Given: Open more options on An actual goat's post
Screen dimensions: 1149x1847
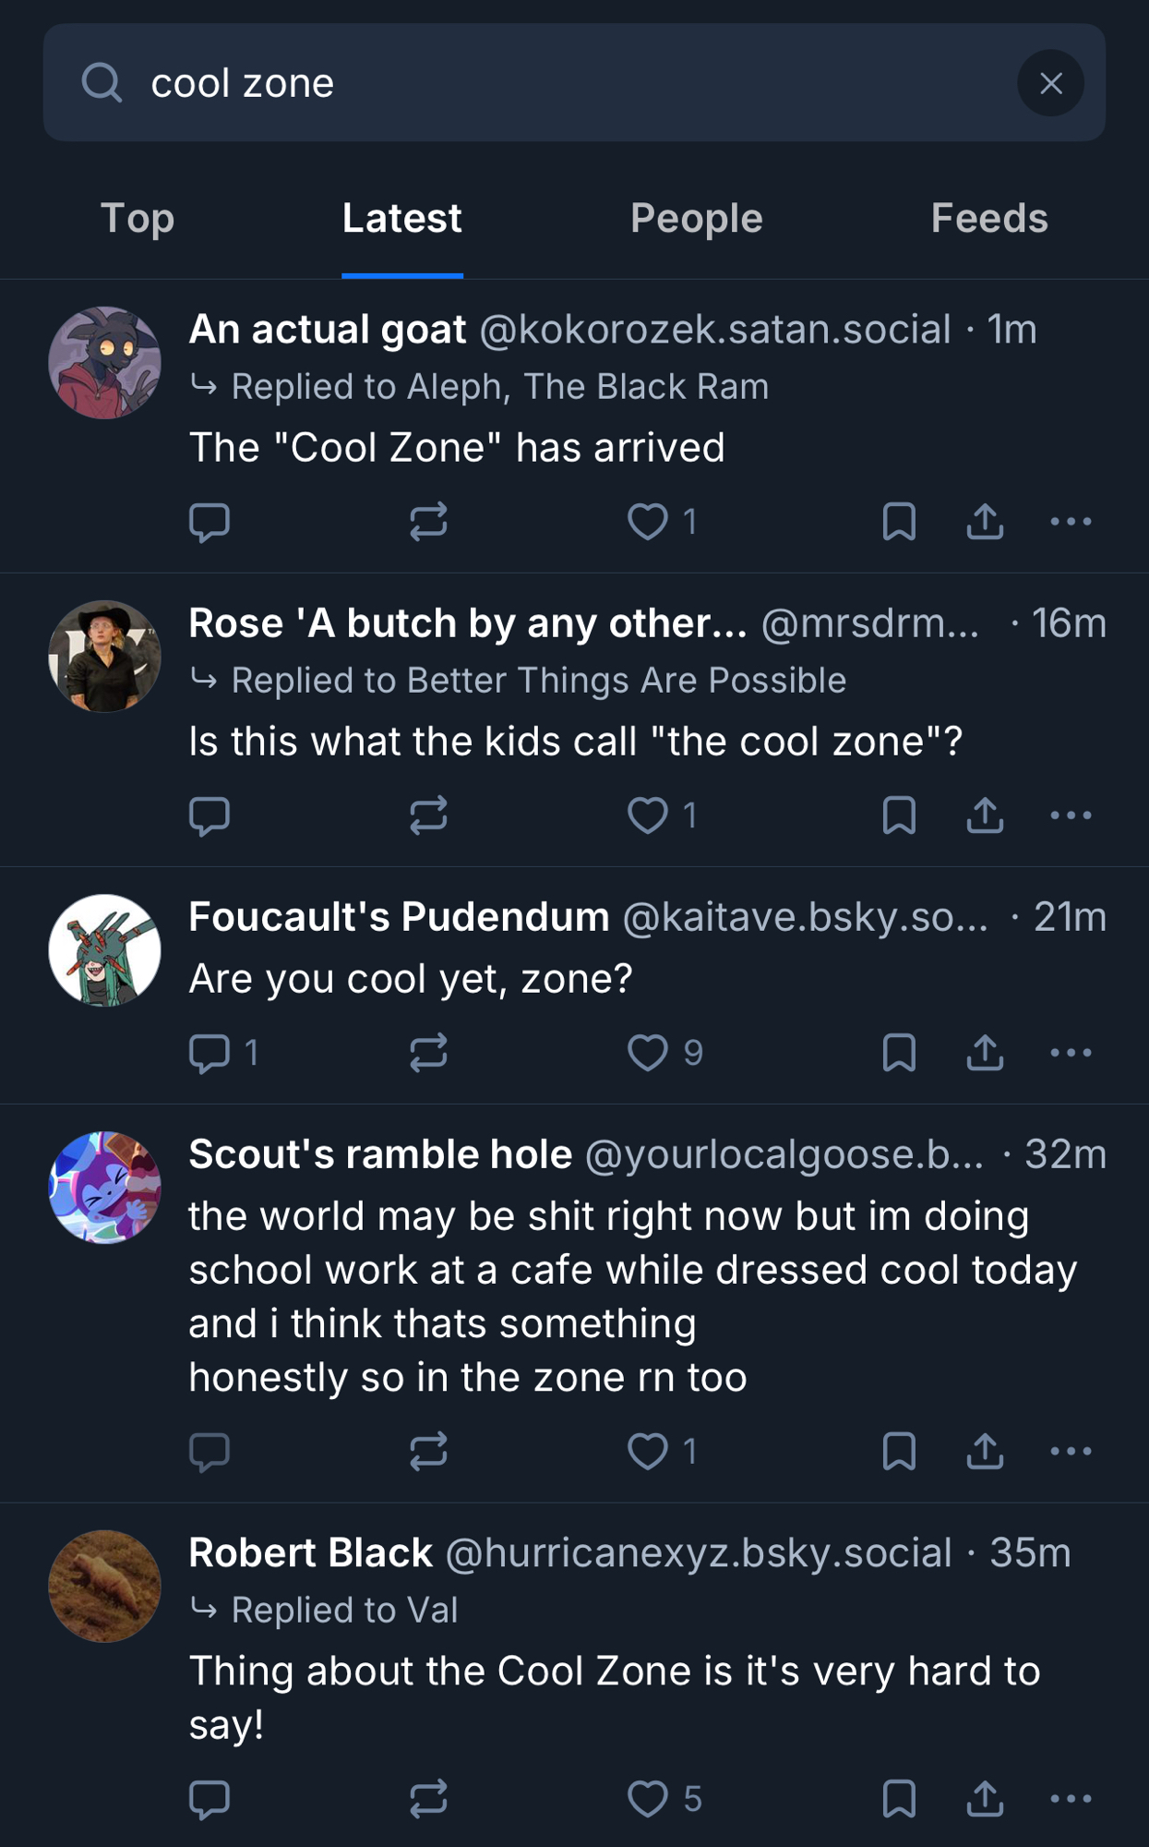Looking at the screenshot, I should 1071,522.
